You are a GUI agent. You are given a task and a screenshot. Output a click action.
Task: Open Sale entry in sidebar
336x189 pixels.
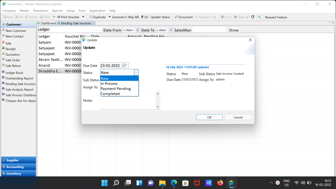coord(8,43)
